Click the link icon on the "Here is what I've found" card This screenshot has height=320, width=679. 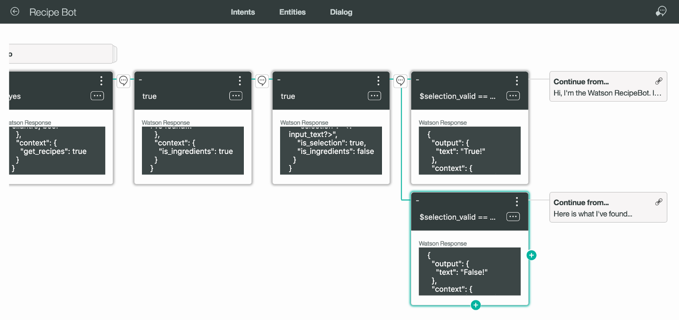click(659, 202)
